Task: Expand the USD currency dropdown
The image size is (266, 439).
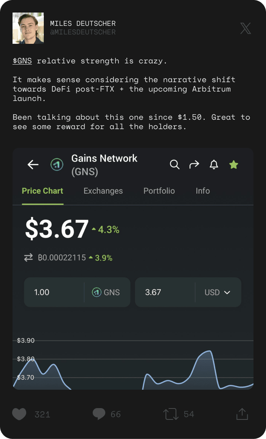Action: 218,292
